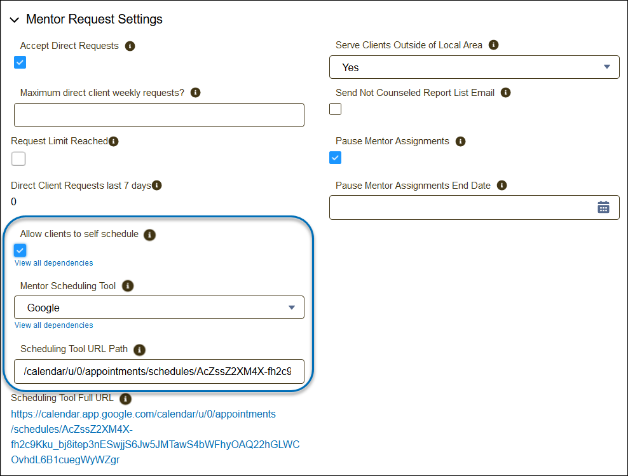The width and height of the screenshot is (628, 476).
Task: Click info icon beside Send Not Counseled Report List Email
Action: [x=506, y=93]
